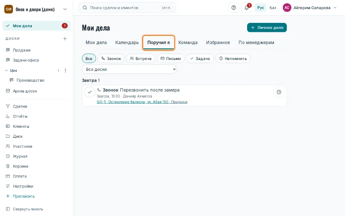
Task: Click Свернуть панель text
Action: [x=28, y=209]
